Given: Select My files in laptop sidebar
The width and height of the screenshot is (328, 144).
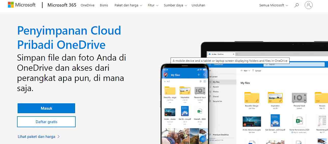Looking at the screenshot, I should pos(216,82).
